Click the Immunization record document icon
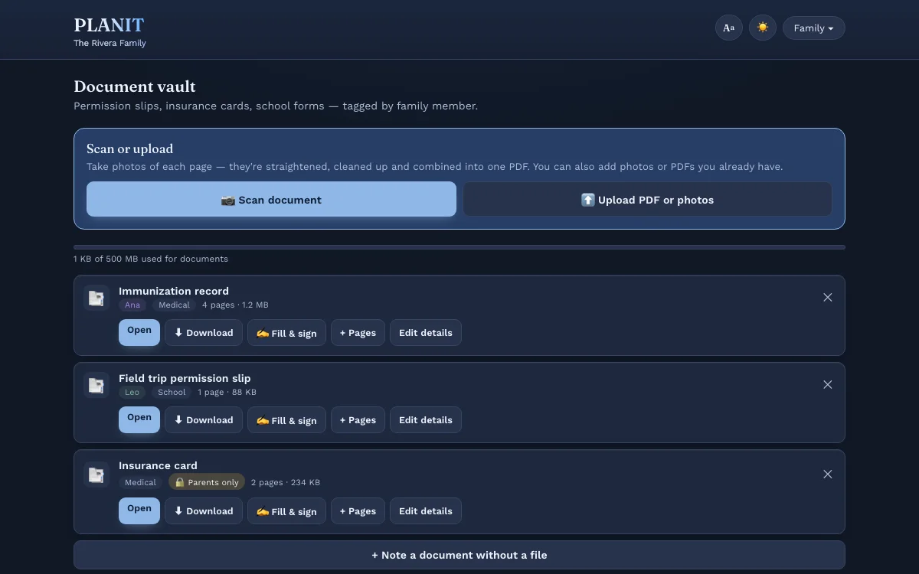 click(x=96, y=298)
